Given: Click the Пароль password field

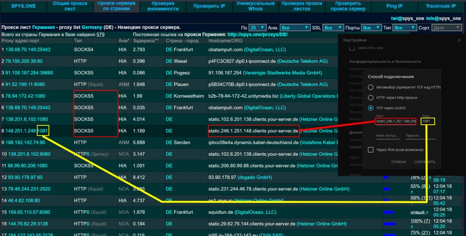Looking at the screenshot, I should [x=420, y=135].
